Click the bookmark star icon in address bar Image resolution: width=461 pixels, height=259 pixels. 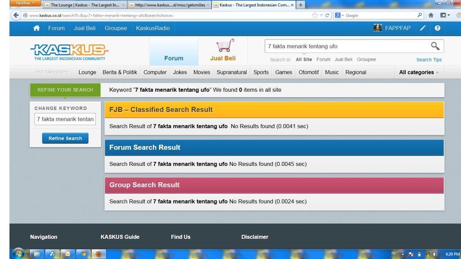click(315, 15)
